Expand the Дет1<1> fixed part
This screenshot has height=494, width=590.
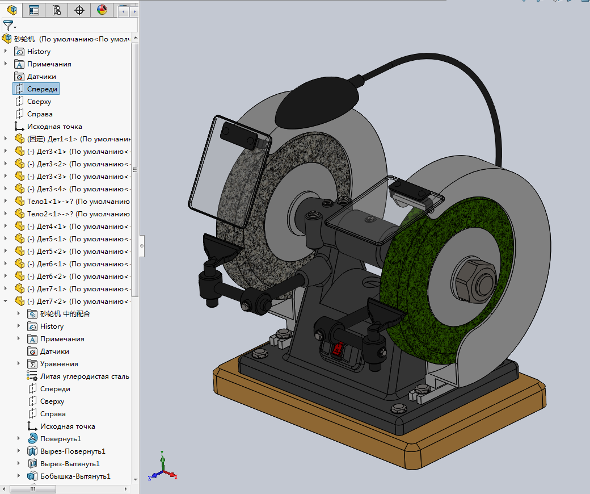point(6,139)
